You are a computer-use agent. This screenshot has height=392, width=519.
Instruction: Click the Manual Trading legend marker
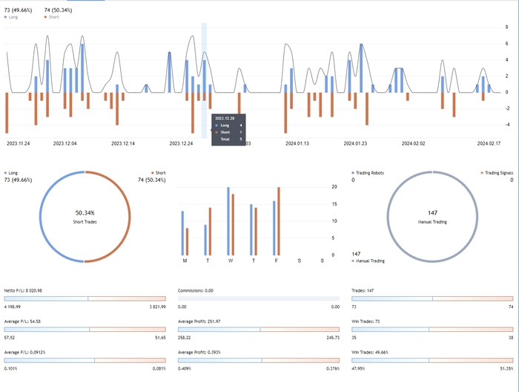coord(353,261)
